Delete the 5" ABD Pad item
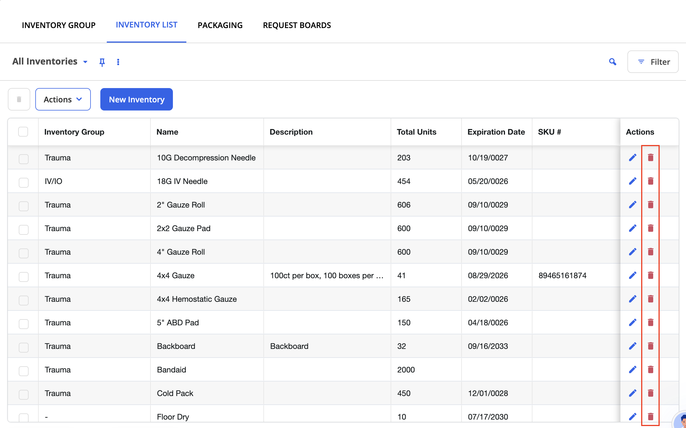The image size is (686, 428). (x=650, y=323)
